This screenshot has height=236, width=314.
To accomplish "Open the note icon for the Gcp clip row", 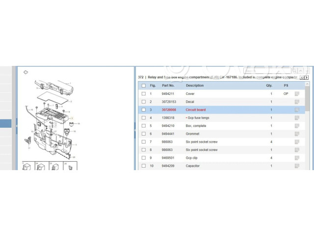I will pos(297,158).
